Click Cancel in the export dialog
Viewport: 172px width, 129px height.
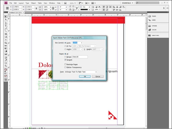click(x=98, y=76)
